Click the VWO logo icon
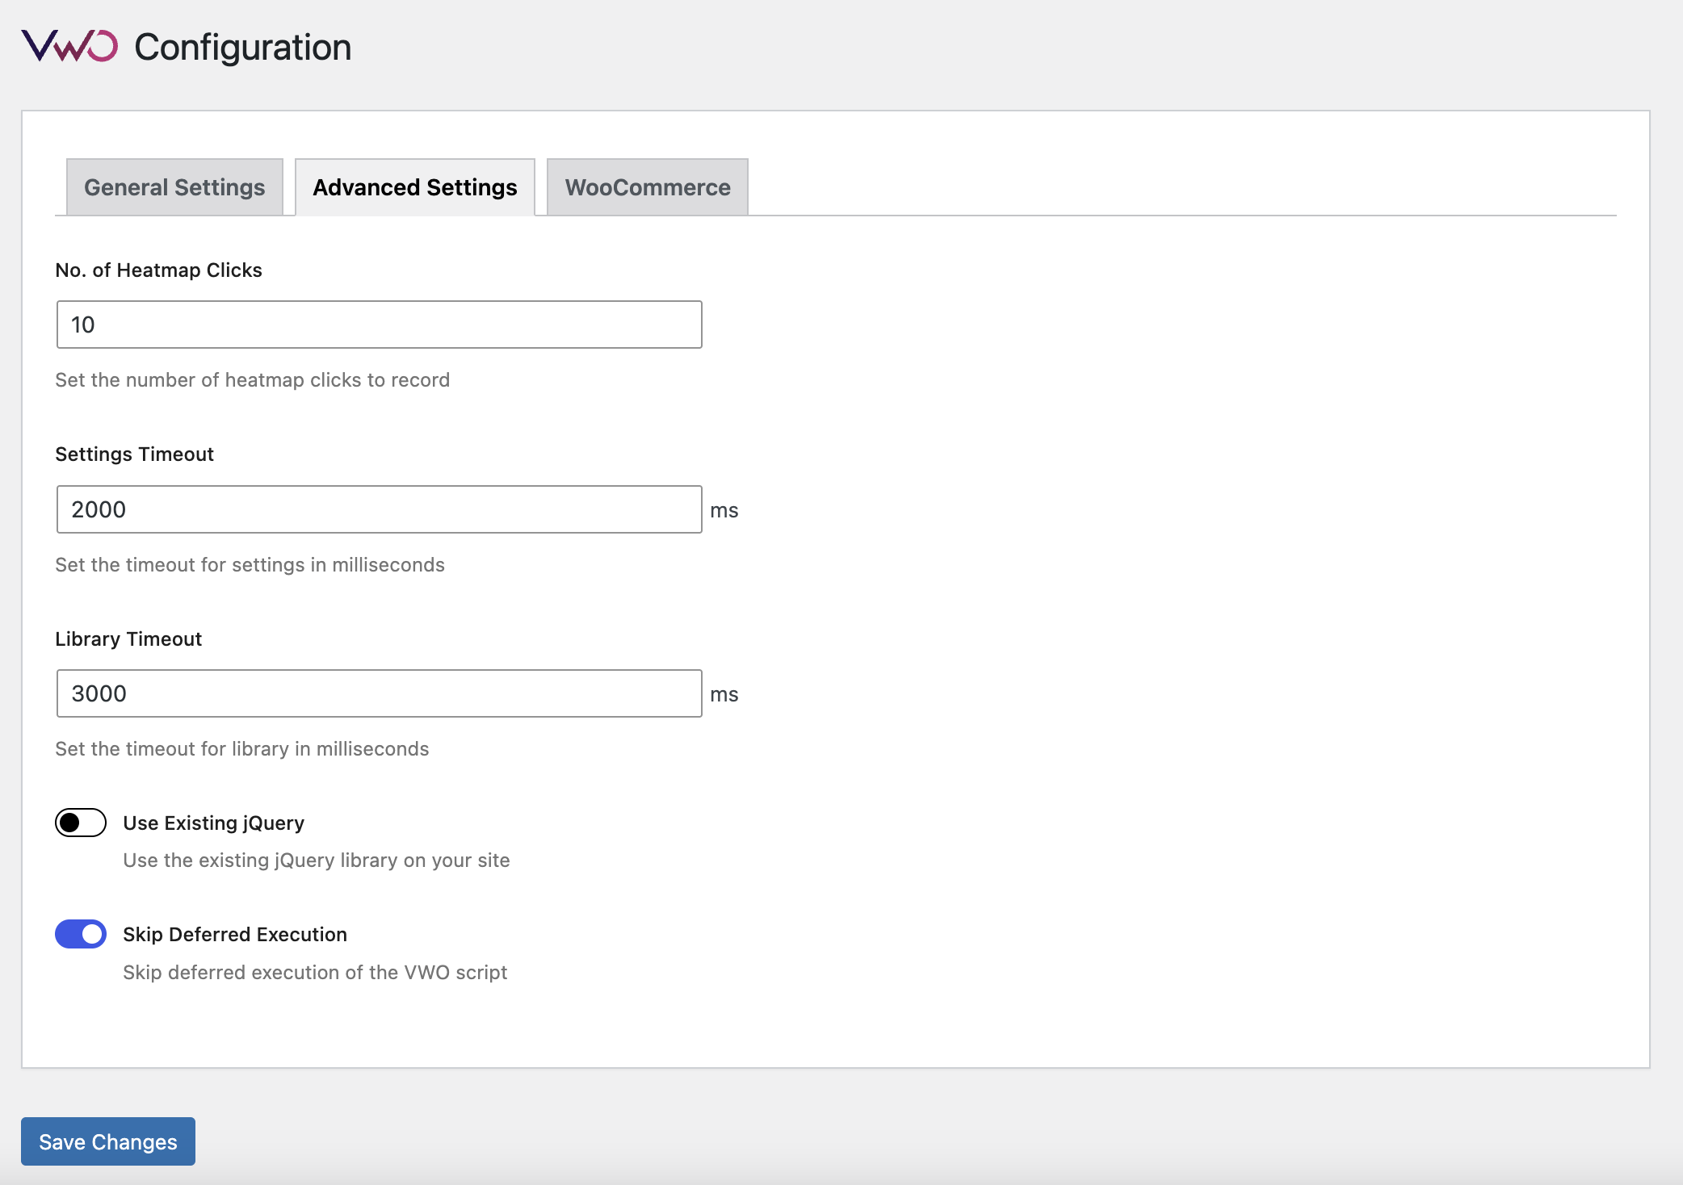Viewport: 1683px width, 1185px height. (x=69, y=46)
